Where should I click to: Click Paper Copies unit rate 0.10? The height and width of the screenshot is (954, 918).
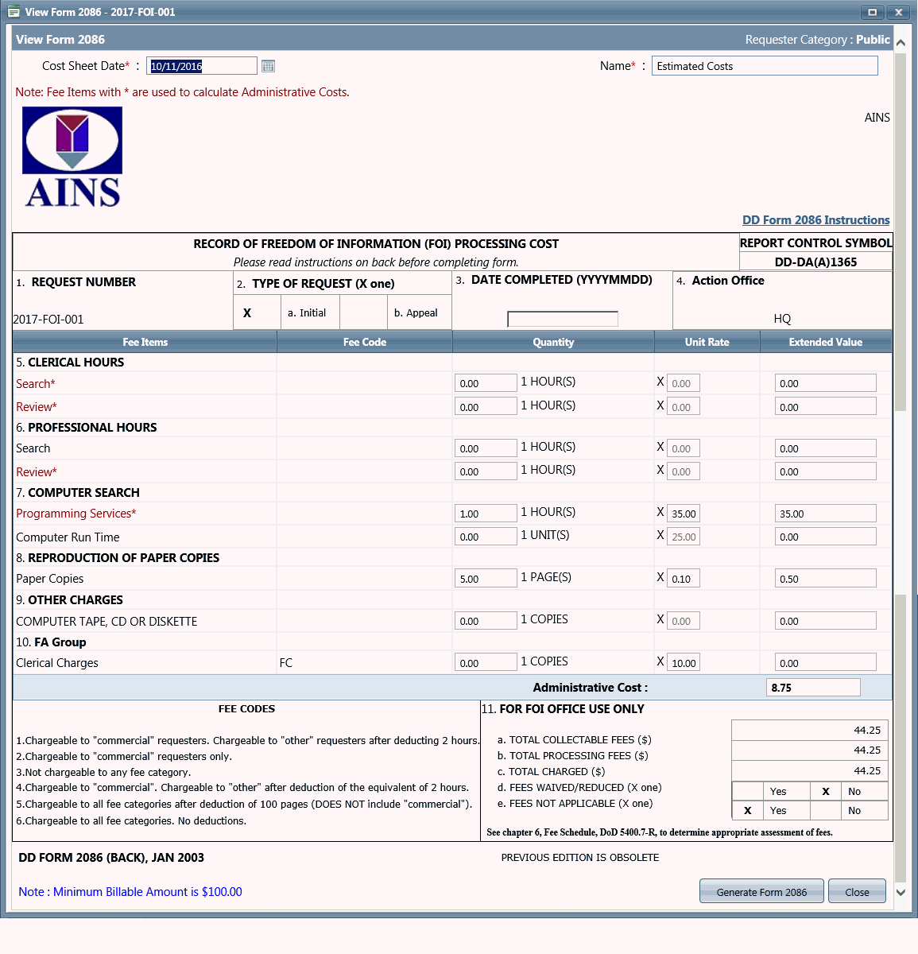pos(684,579)
